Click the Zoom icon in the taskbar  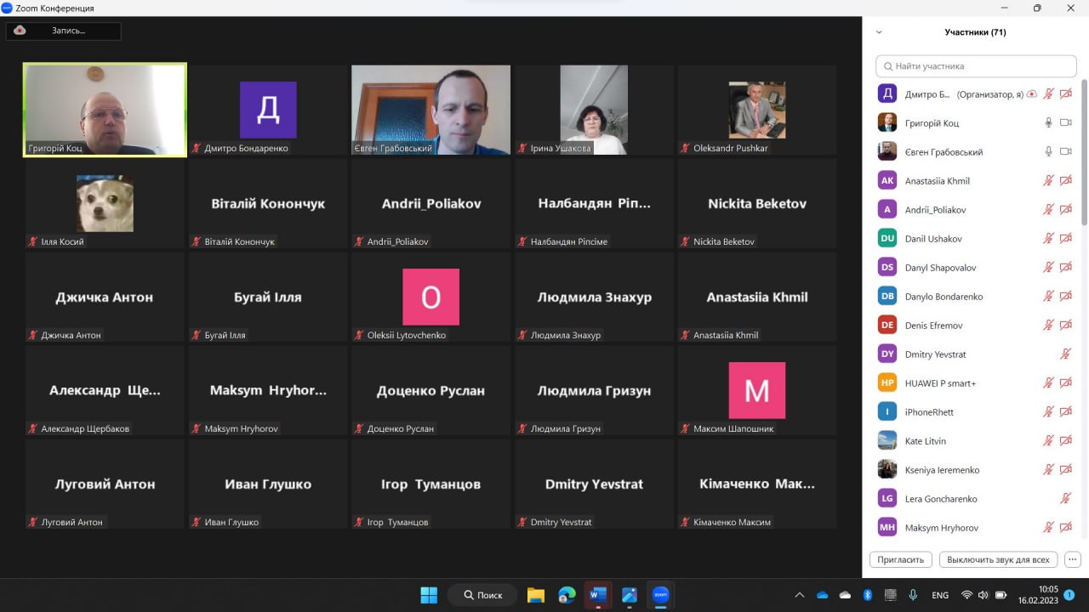[x=660, y=595]
